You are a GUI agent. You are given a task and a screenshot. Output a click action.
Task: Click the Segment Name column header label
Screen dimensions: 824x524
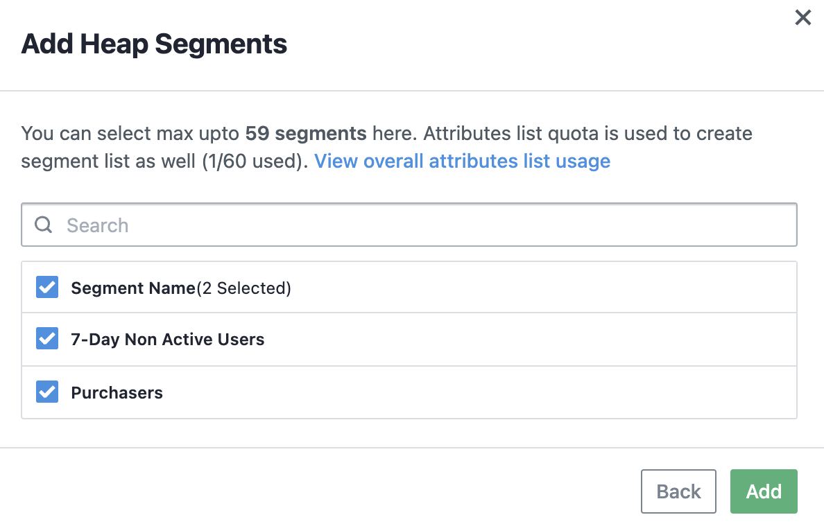pyautogui.click(x=133, y=288)
